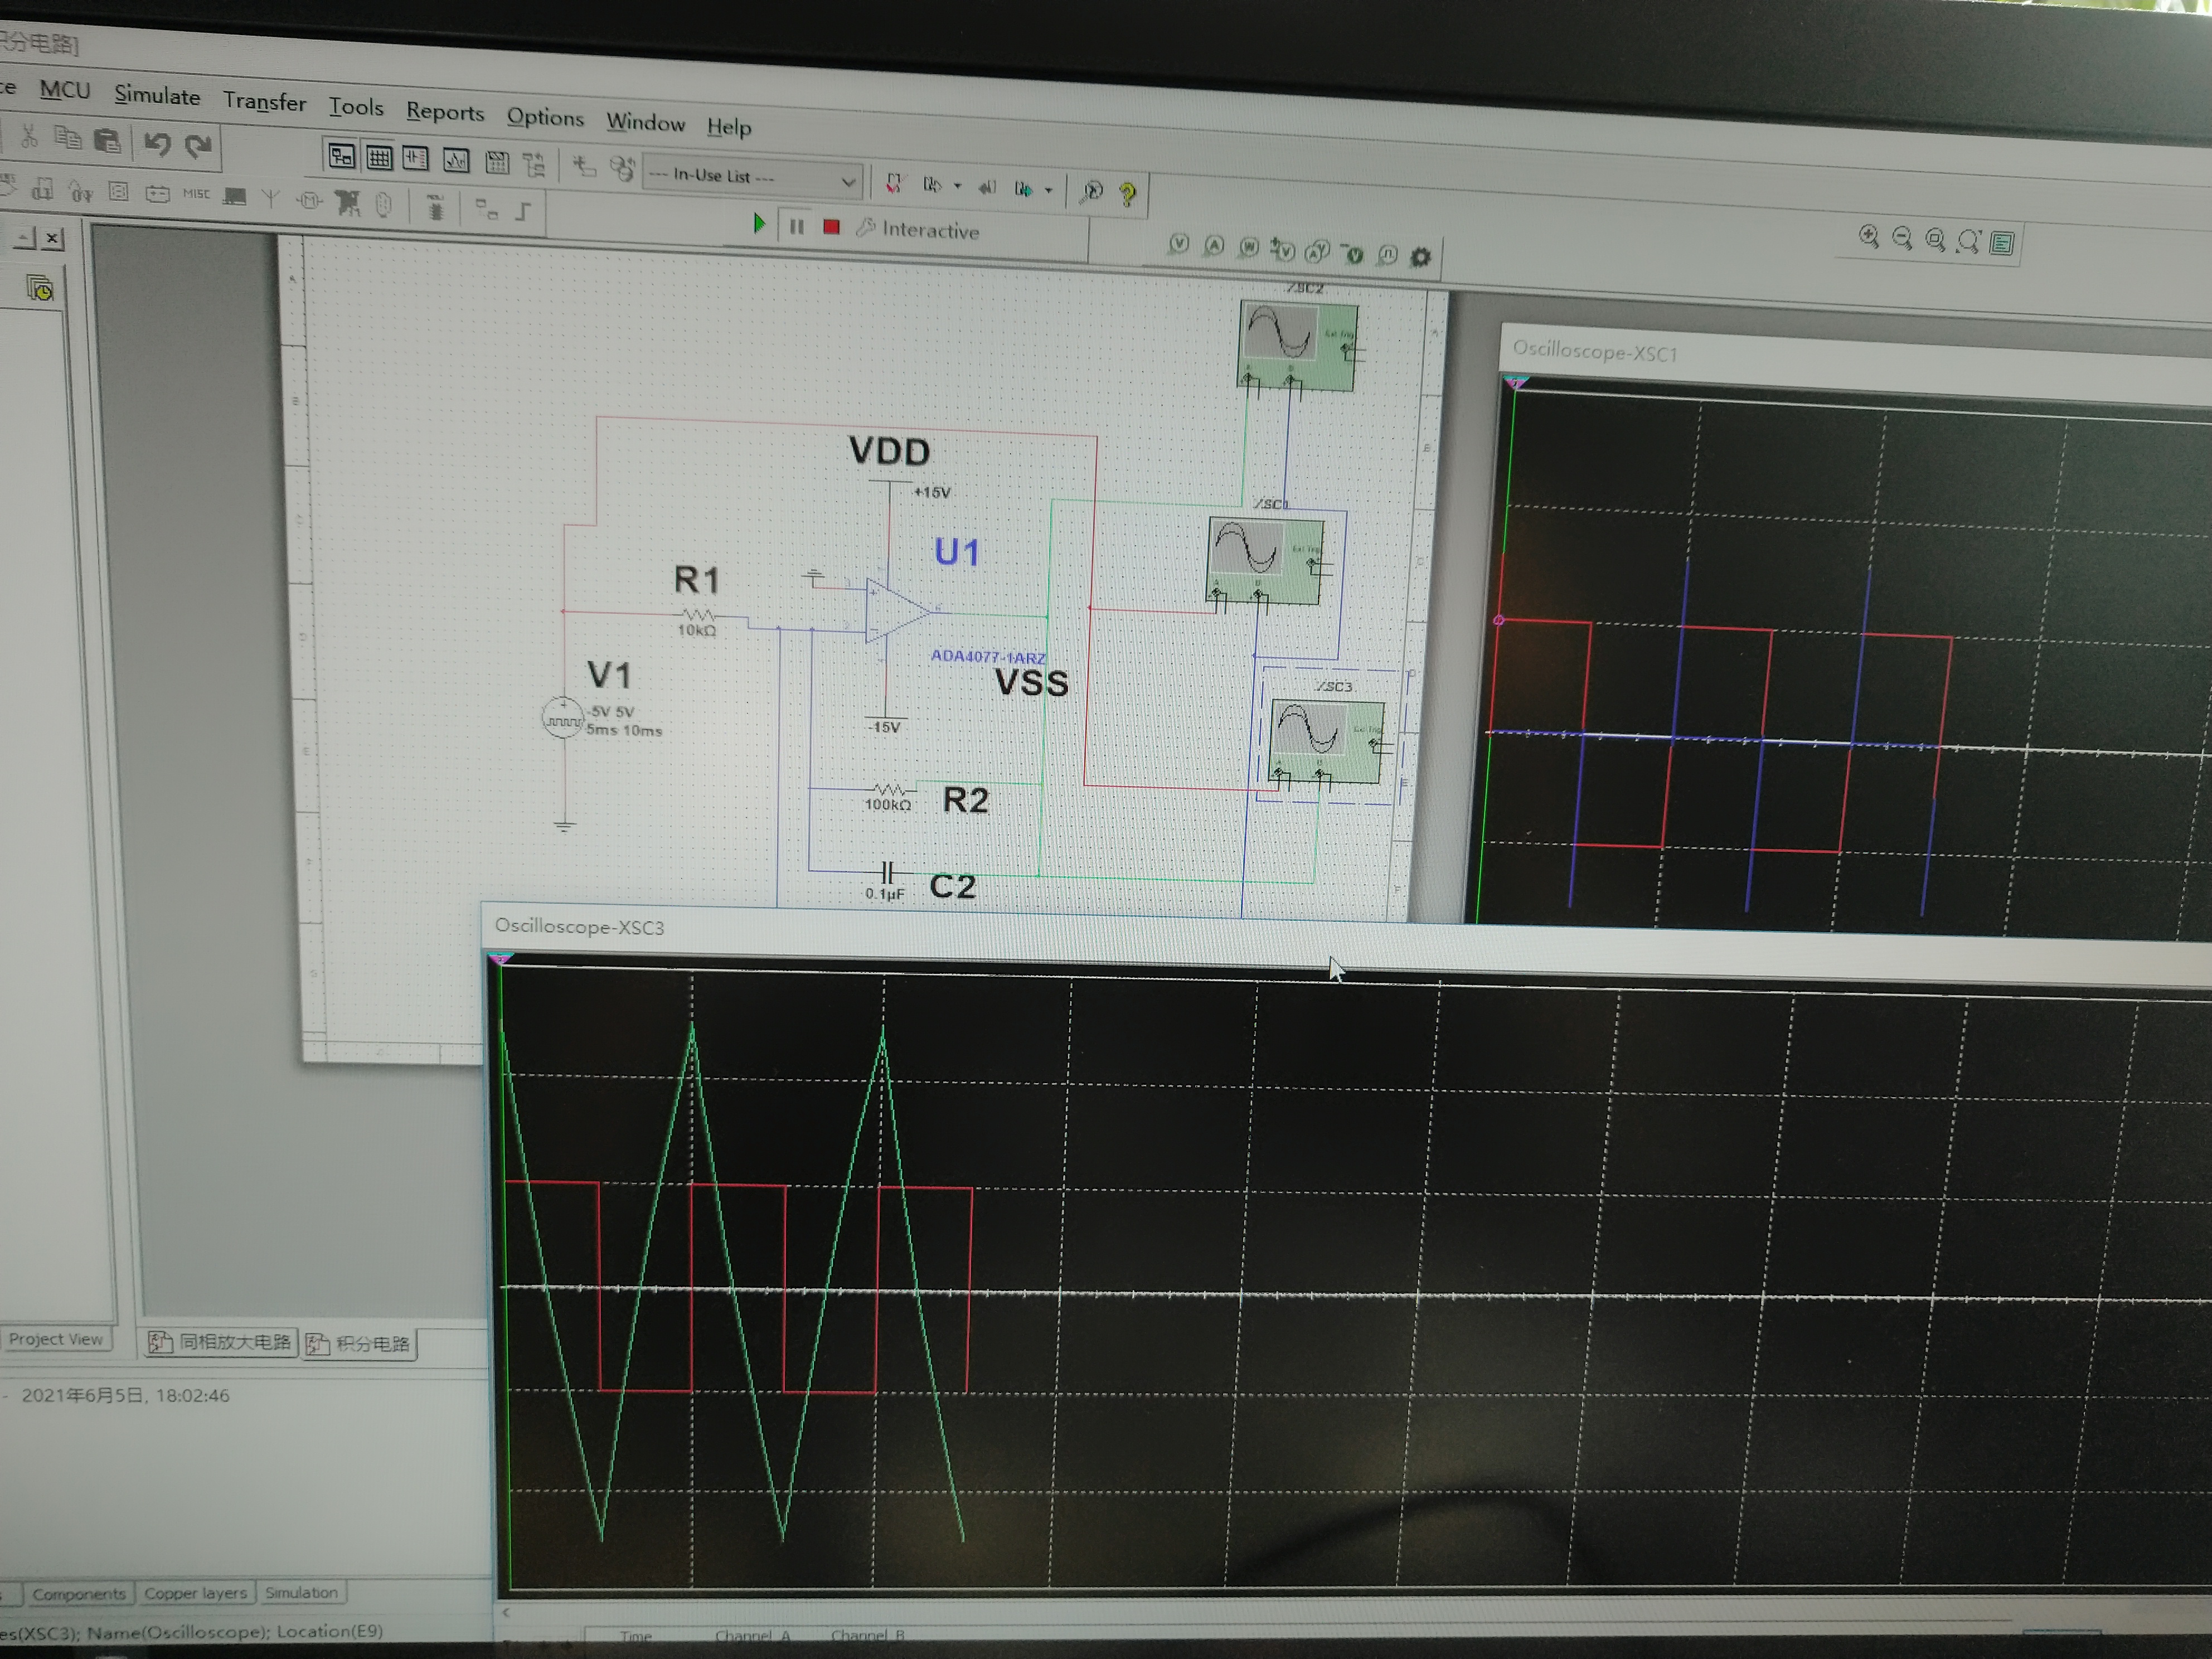Image resolution: width=2212 pixels, height=1659 pixels.
Task: Open the yellow Help question mark
Action: 1128,193
